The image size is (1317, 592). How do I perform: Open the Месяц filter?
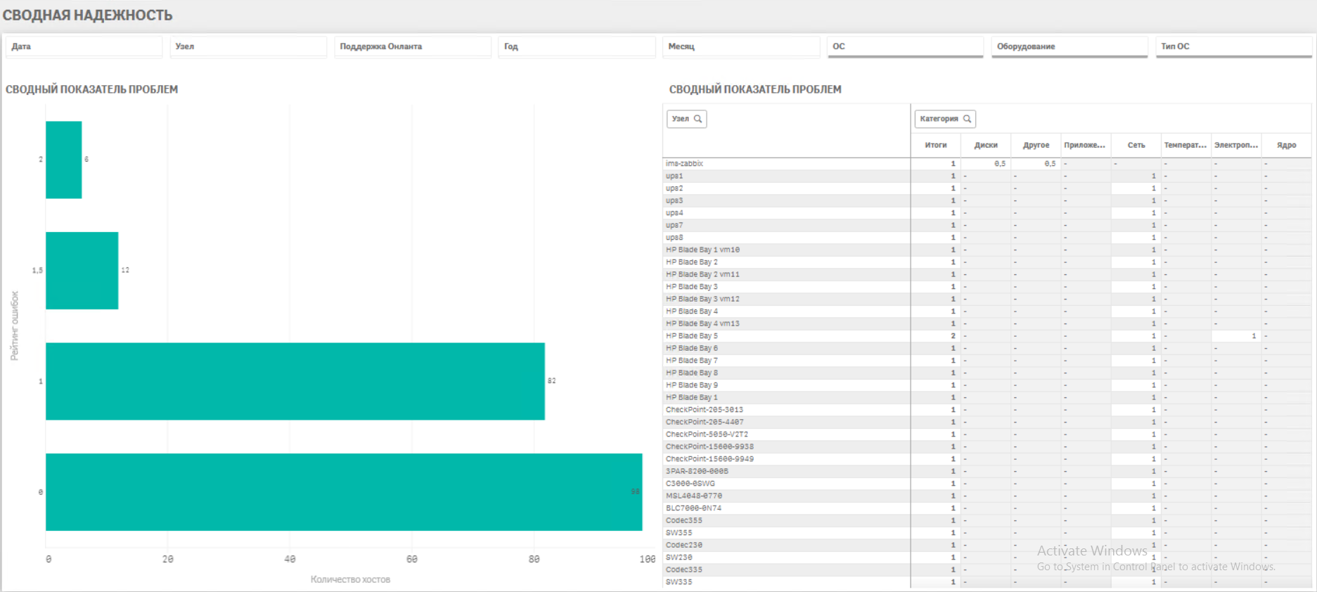pyautogui.click(x=741, y=46)
